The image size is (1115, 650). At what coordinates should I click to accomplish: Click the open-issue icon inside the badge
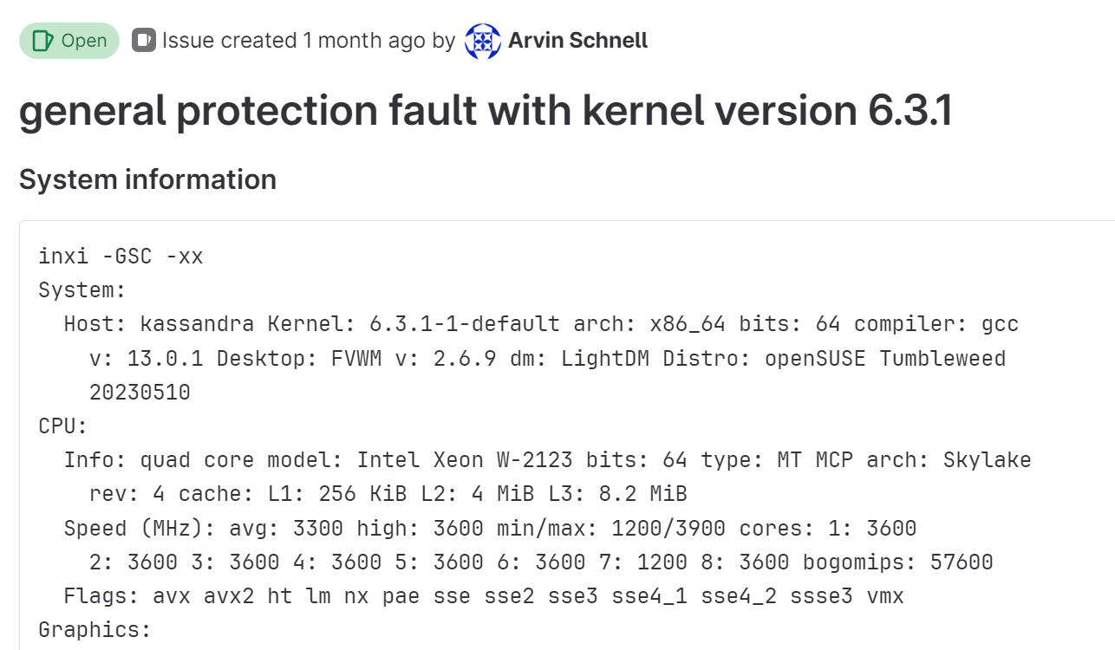point(42,41)
